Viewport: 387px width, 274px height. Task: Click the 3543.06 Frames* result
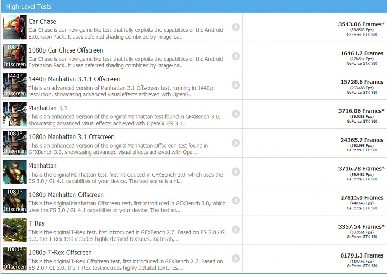(361, 24)
